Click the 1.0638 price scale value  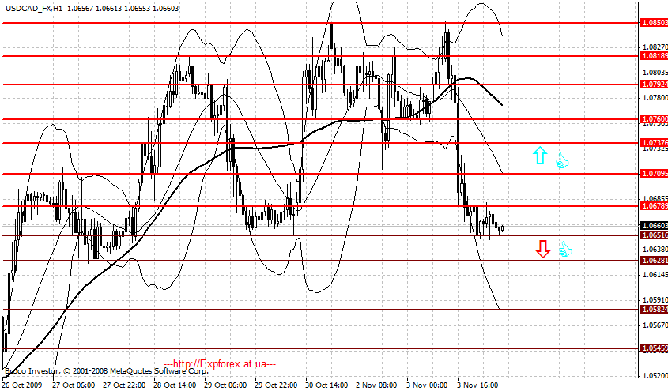655,250
